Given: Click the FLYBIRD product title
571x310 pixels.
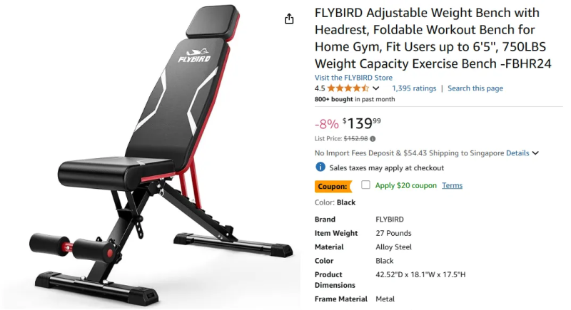Looking at the screenshot, I should click(433, 38).
